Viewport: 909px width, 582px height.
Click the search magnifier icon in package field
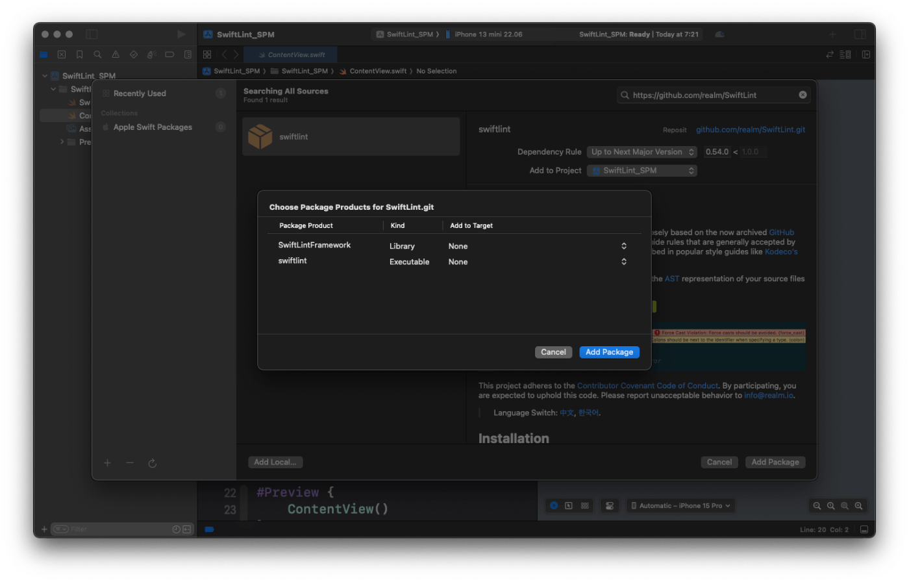[x=625, y=95]
